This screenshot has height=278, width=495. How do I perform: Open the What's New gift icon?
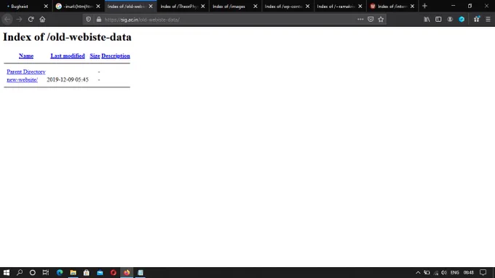click(x=476, y=20)
